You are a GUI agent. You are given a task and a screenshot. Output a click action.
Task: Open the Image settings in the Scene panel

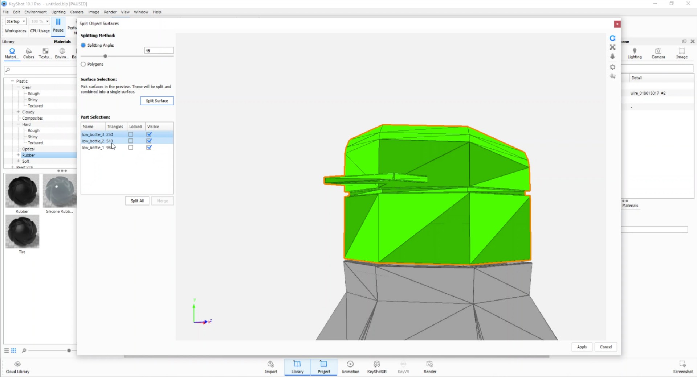[682, 53]
